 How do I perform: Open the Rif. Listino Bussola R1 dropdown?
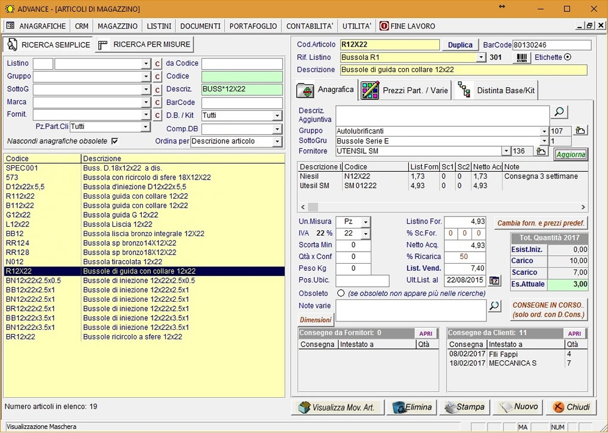point(481,57)
